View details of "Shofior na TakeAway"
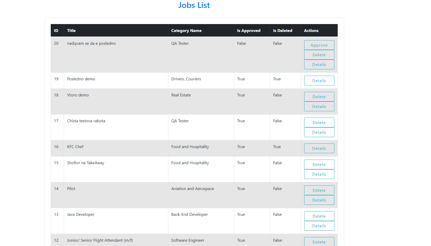This screenshot has height=246, width=431. [x=319, y=174]
